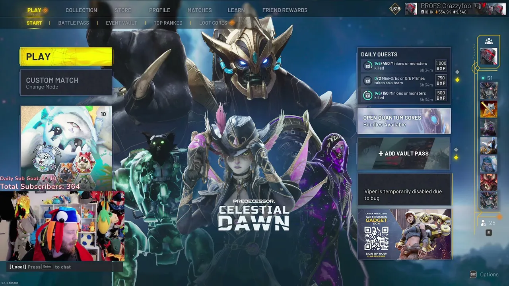Open the Ace Mechanic Gadget skin promo

404,234
